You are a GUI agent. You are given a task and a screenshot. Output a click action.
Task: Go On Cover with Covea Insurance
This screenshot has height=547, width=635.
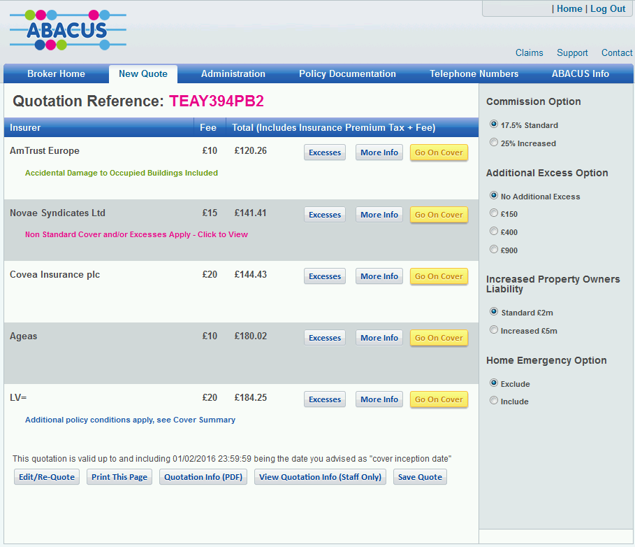tap(439, 276)
